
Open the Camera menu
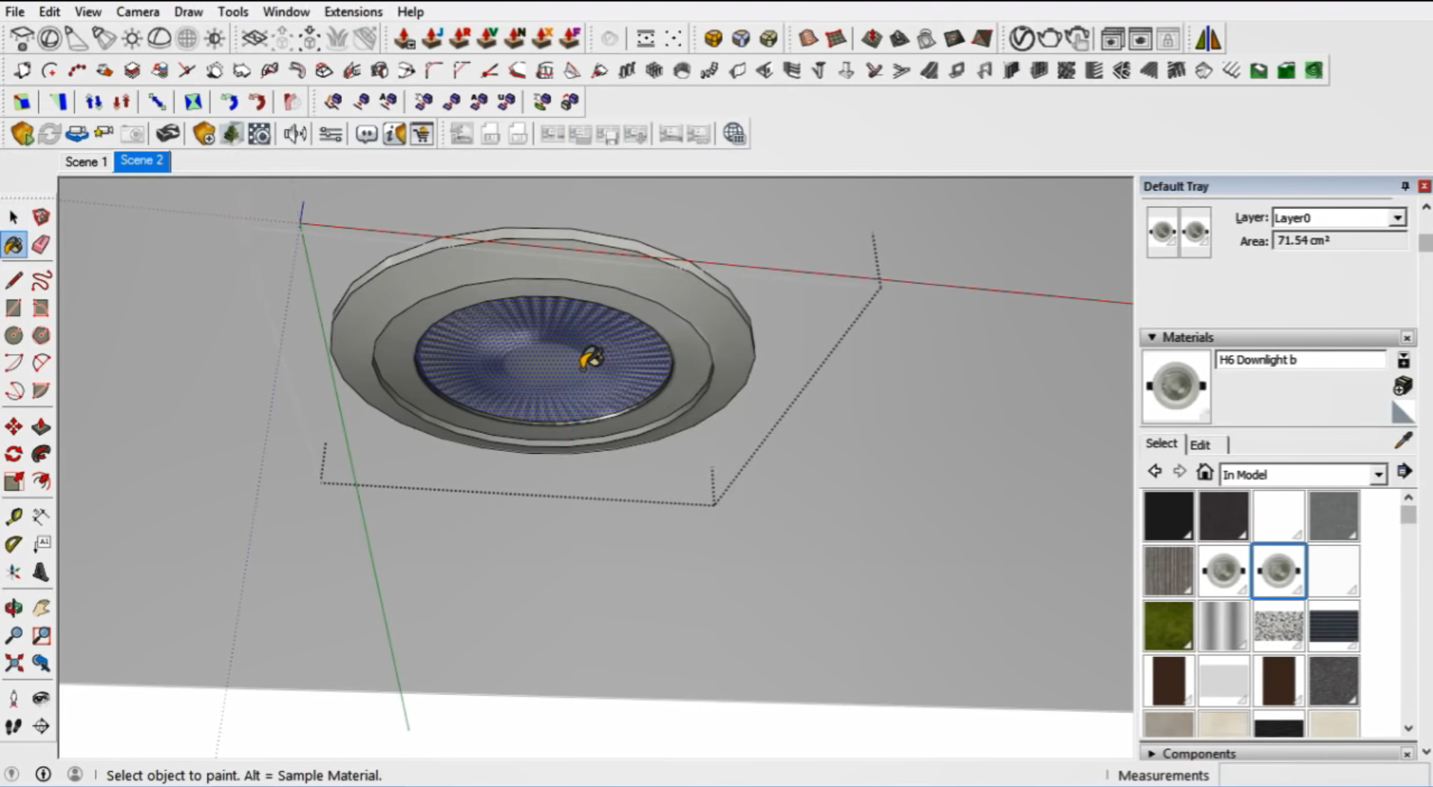coord(137,11)
